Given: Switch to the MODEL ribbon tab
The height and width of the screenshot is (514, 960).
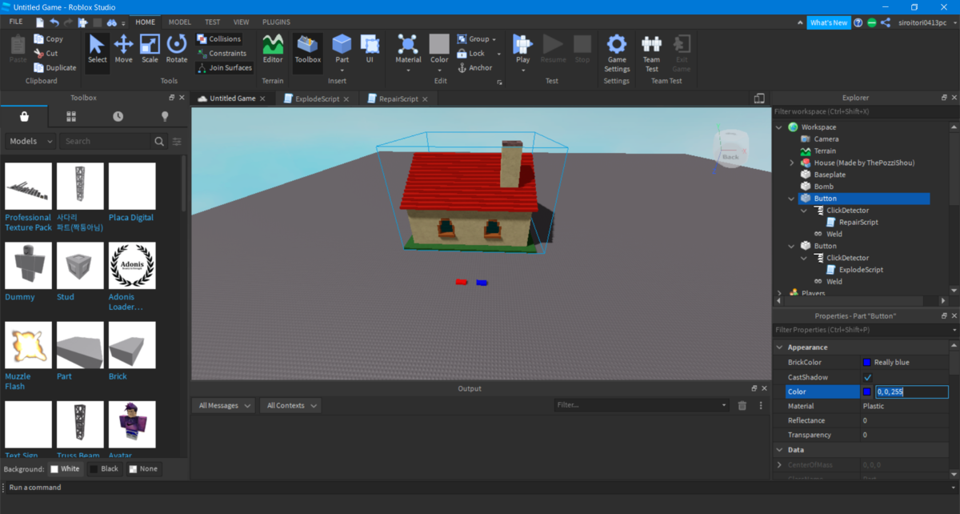Looking at the screenshot, I should tap(180, 22).
